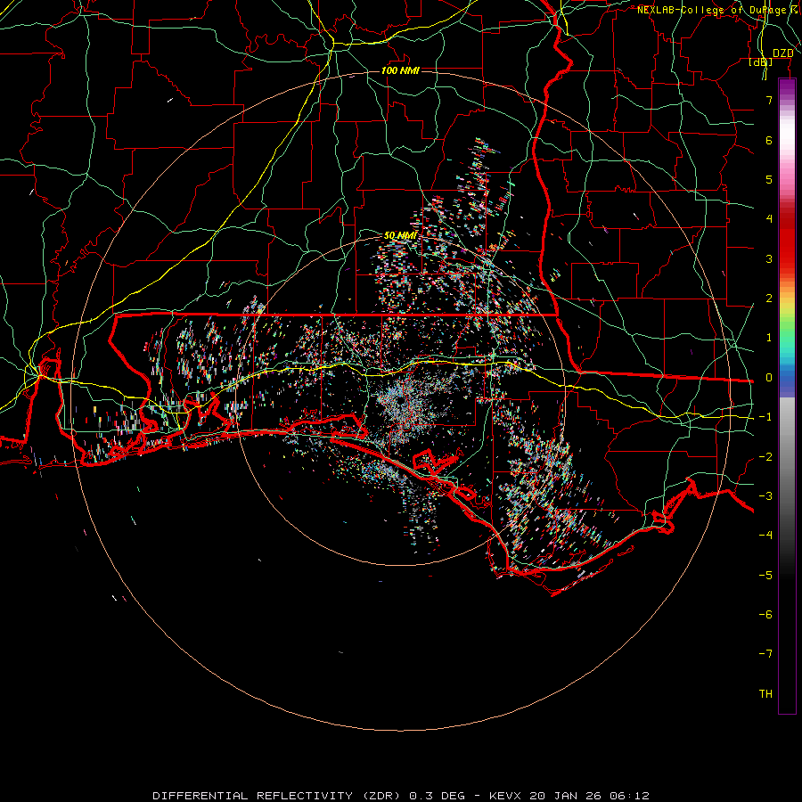Click the "06:12" time text
Image resolution: width=802 pixels, height=802 pixels.
click(x=630, y=796)
